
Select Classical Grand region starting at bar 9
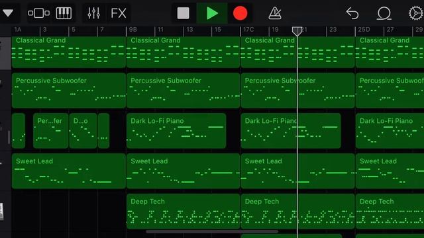[183, 52]
